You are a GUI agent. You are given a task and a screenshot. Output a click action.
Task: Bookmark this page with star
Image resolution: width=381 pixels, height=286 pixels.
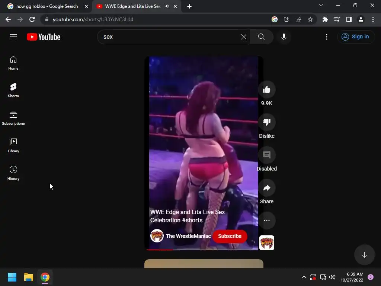(310, 19)
